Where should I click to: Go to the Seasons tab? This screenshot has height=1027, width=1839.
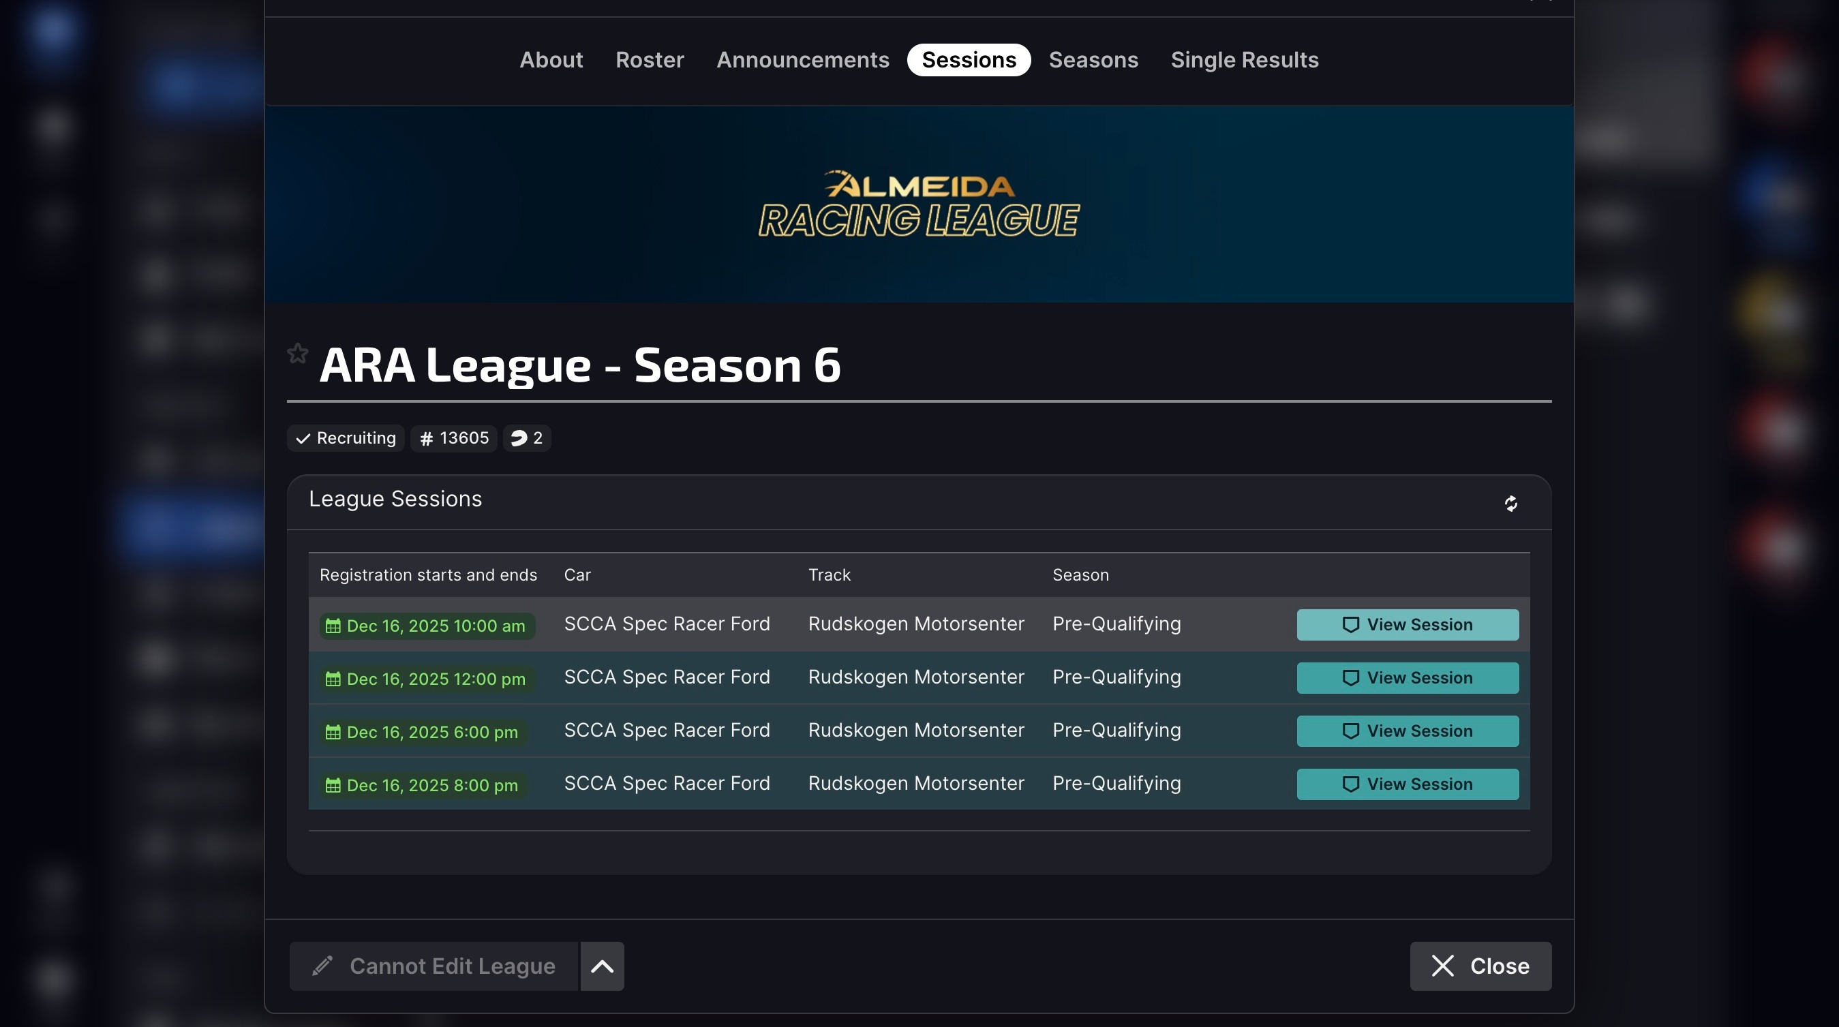(1093, 60)
